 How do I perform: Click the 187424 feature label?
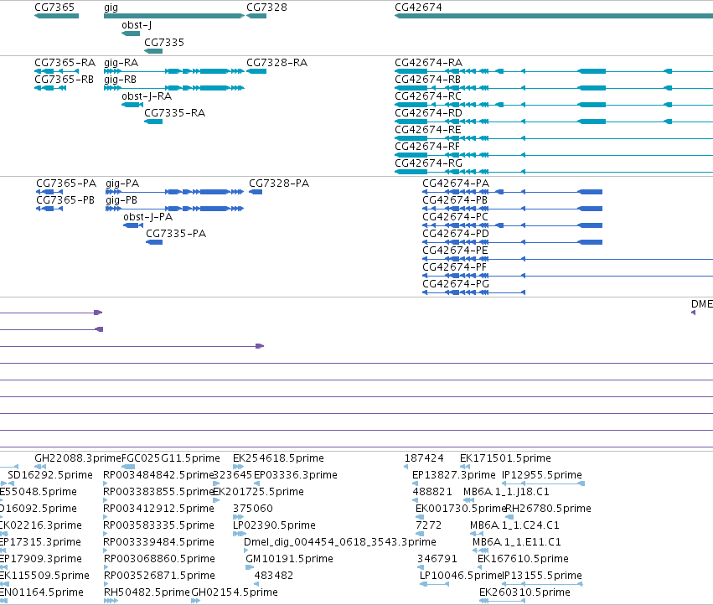click(424, 458)
